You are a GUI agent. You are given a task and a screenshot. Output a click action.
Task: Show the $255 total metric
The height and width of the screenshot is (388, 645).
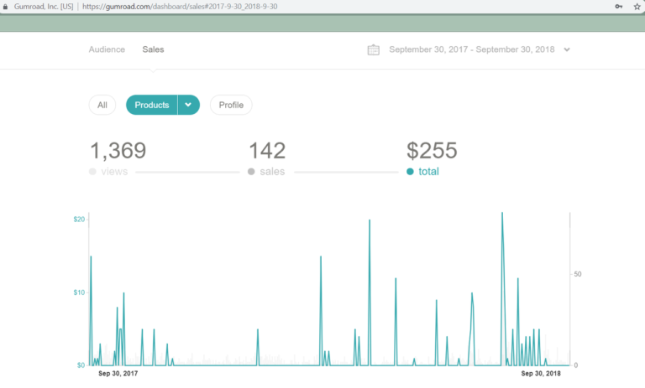click(x=432, y=151)
